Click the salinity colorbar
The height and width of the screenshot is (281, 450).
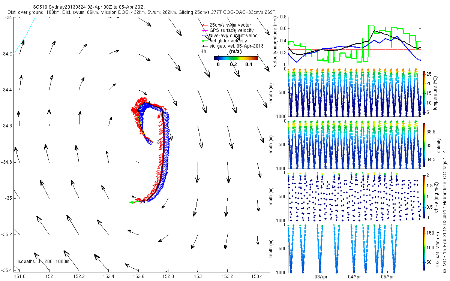pyautogui.click(x=424, y=145)
